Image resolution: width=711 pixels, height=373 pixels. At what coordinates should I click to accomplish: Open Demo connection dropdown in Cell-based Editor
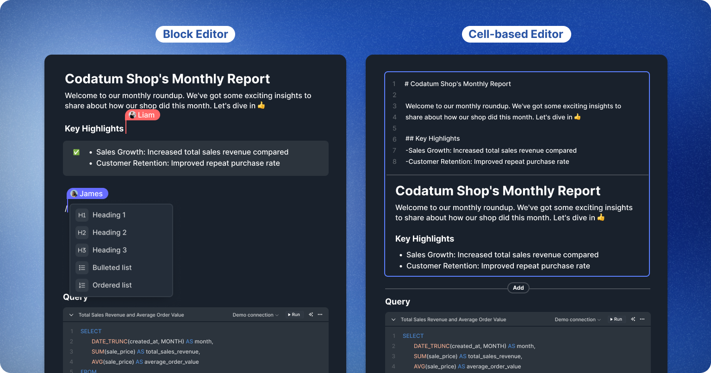point(578,320)
